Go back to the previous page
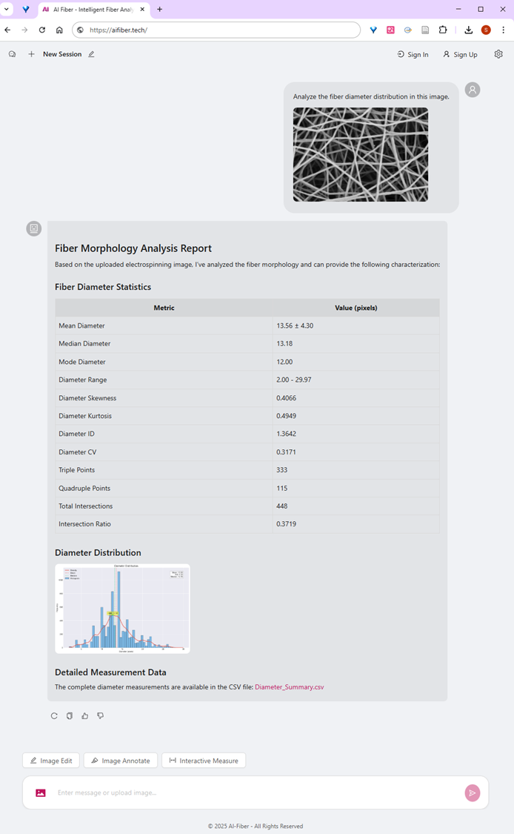Viewport: 514px width, 834px height. pos(7,30)
